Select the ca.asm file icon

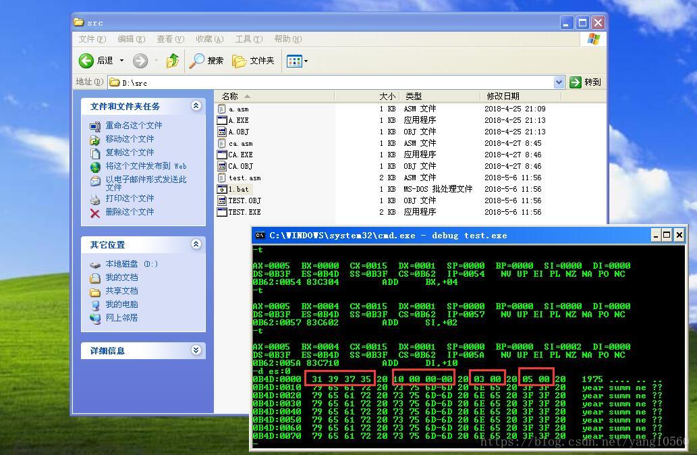coord(222,143)
